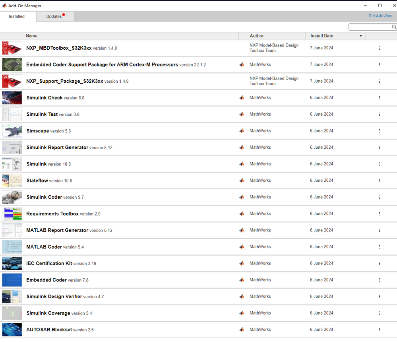Select AUTOSAR Blockset thumbnail image
The height and width of the screenshot is (342, 397).
(12, 330)
